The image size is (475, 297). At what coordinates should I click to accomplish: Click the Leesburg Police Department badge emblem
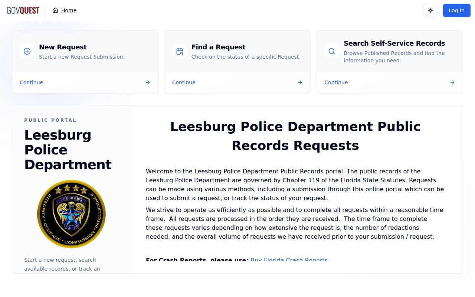click(x=71, y=214)
